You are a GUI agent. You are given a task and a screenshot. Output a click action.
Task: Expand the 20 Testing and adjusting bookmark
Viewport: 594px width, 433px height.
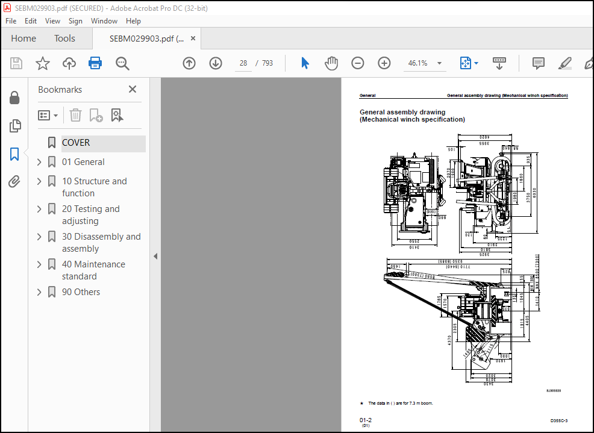[x=39, y=209]
